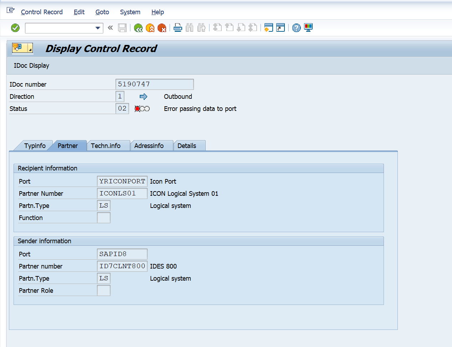Open Help via the question mark icon
The height and width of the screenshot is (347, 452).
click(x=296, y=28)
